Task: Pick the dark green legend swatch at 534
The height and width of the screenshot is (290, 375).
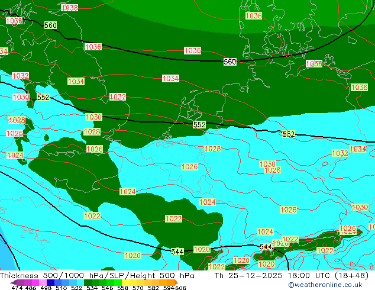Action: click(x=88, y=282)
